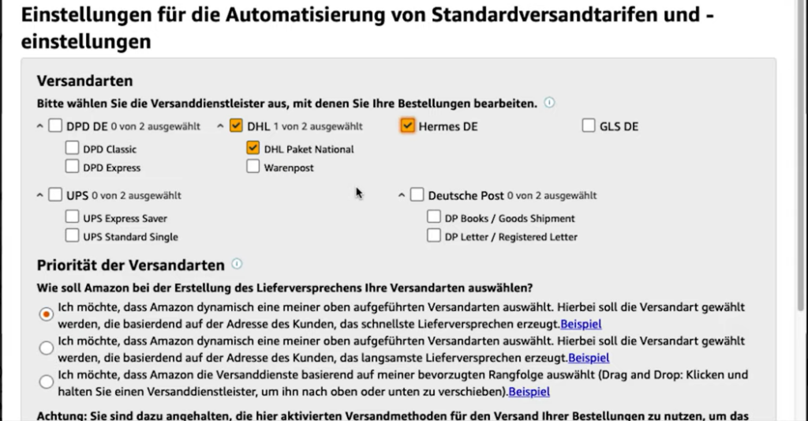Check the GLS DE checkbox
The height and width of the screenshot is (421, 808).
click(x=589, y=126)
